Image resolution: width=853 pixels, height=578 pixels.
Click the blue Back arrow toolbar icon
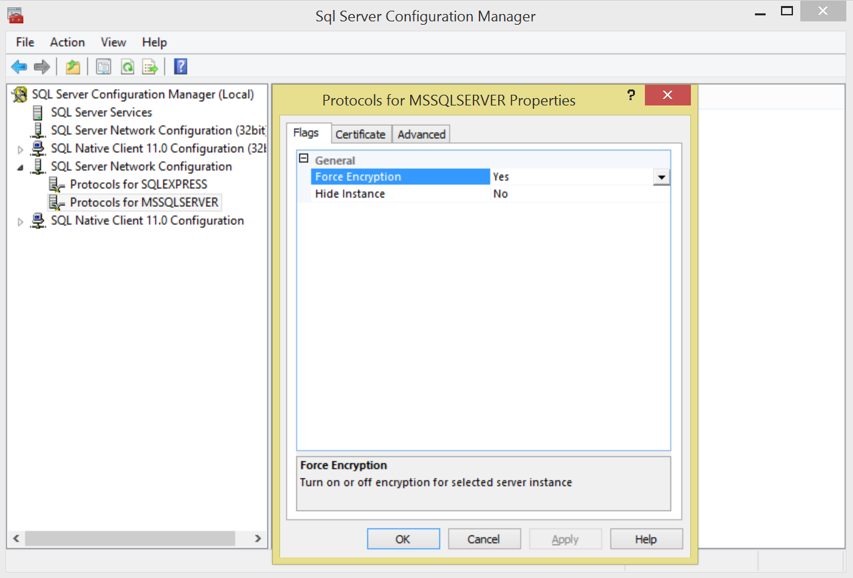coord(19,67)
